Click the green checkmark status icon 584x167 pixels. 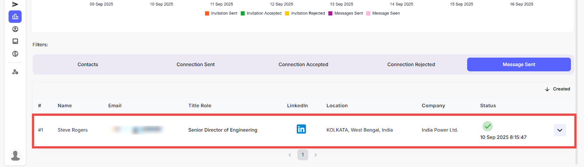(487, 126)
